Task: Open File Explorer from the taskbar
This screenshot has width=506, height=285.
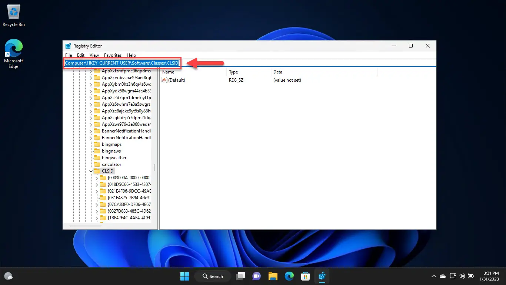Action: (x=273, y=276)
